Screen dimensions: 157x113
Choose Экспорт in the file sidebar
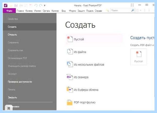[x=30, y=74]
